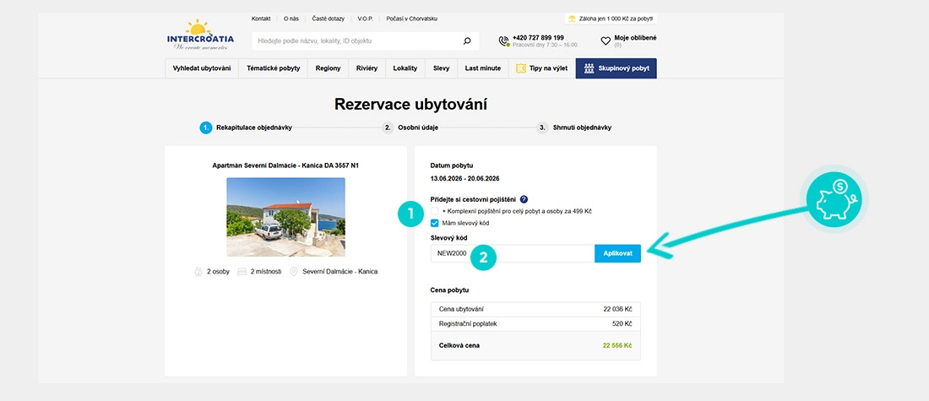Click the apartment photo thumbnail
The image size is (929, 401).
pos(285,217)
